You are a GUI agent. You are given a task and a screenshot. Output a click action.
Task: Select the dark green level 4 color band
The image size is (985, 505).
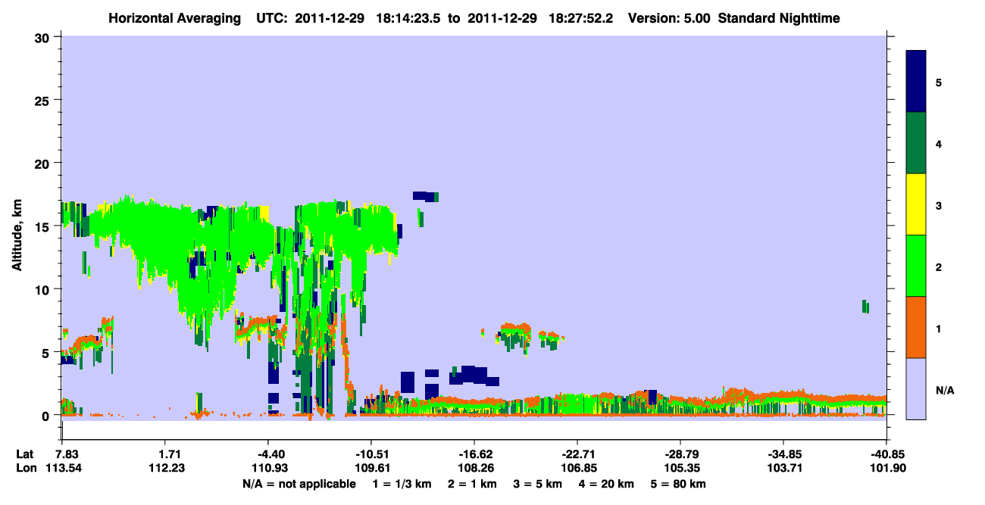916,143
